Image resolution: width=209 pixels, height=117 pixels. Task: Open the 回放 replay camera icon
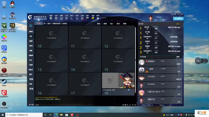tap(61, 18)
